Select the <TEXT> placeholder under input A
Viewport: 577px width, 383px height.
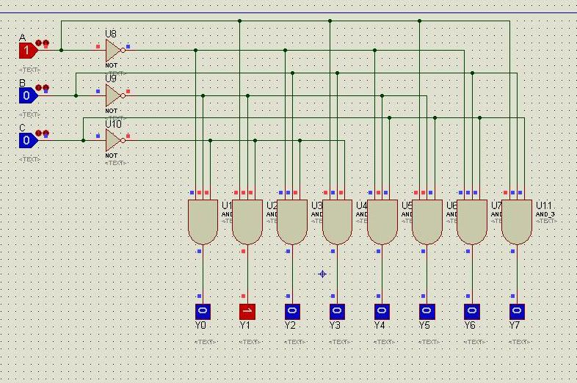pyautogui.click(x=29, y=70)
